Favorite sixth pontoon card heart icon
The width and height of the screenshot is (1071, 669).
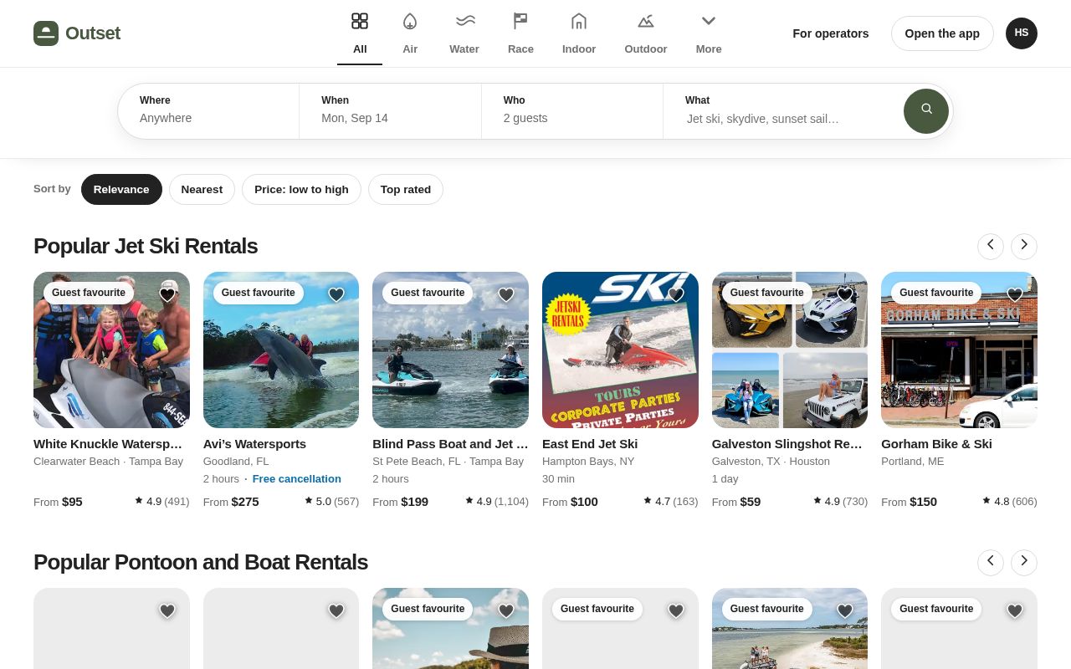click(1015, 610)
